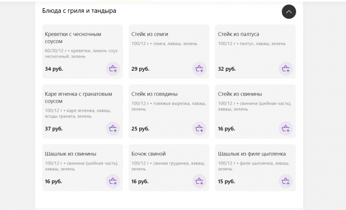Viewport: 346px width, 210px height.
Task: Open the Шашлык из свинины title
Action: tap(71, 154)
